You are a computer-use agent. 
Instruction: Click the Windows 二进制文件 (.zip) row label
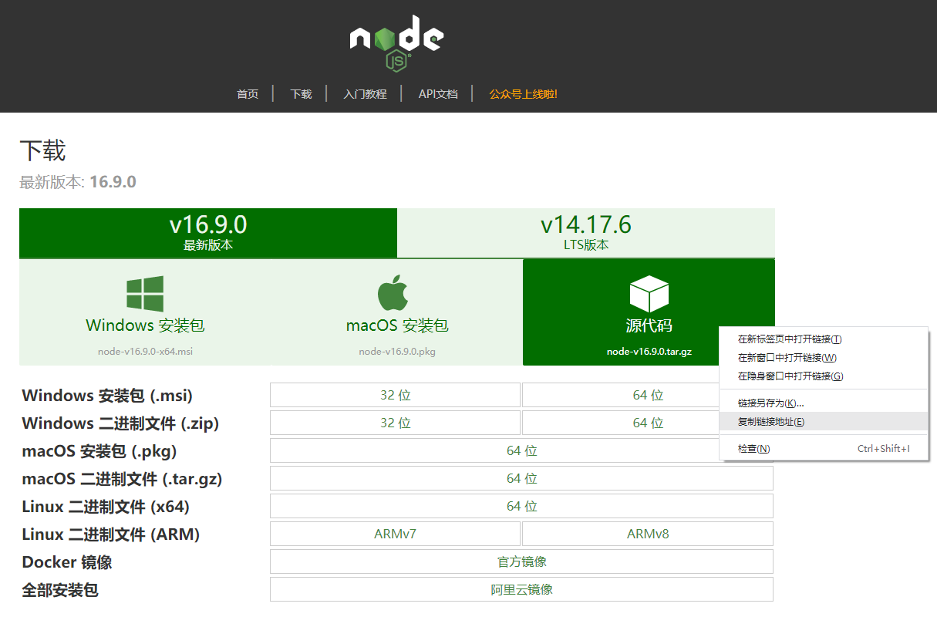pos(120,423)
